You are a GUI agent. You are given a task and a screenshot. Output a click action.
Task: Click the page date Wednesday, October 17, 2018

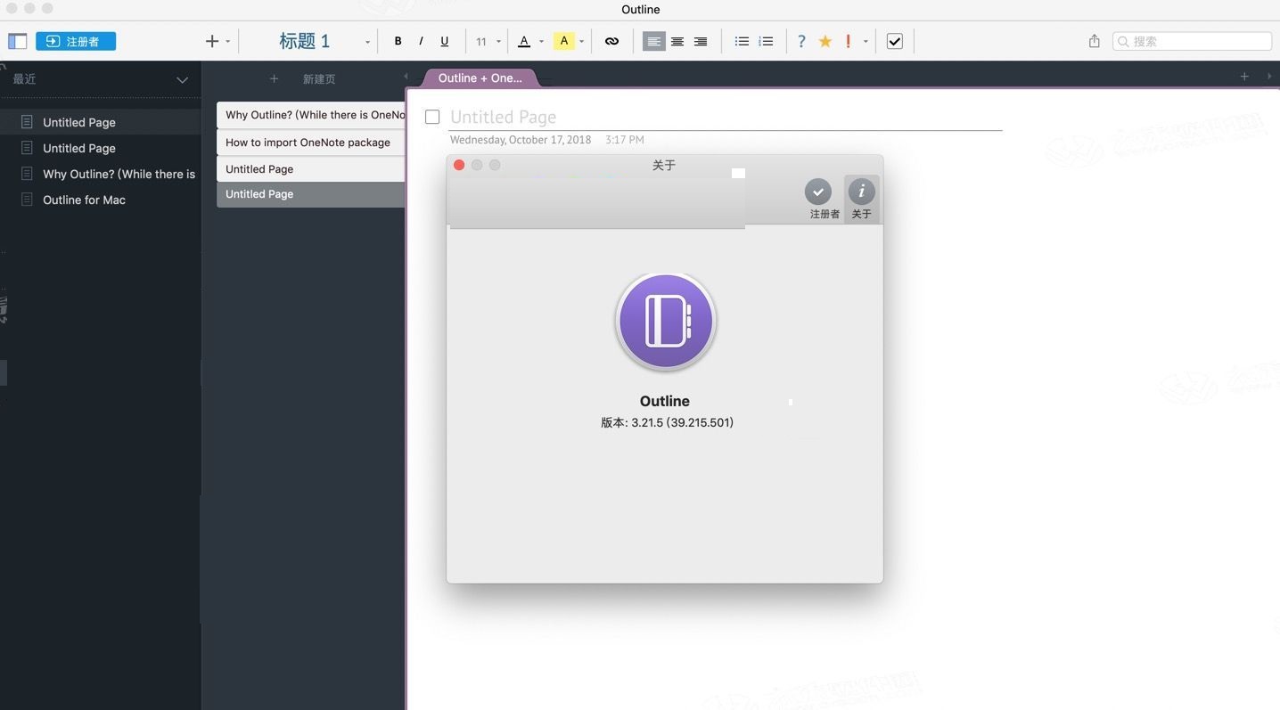coord(521,140)
